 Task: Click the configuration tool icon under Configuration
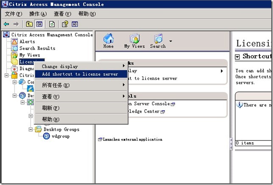[30, 88]
